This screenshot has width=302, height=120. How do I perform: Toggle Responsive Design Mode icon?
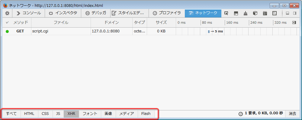tap(275, 13)
